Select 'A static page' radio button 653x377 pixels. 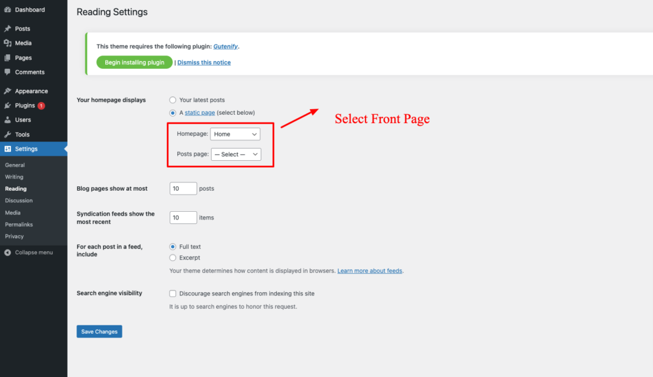(172, 113)
